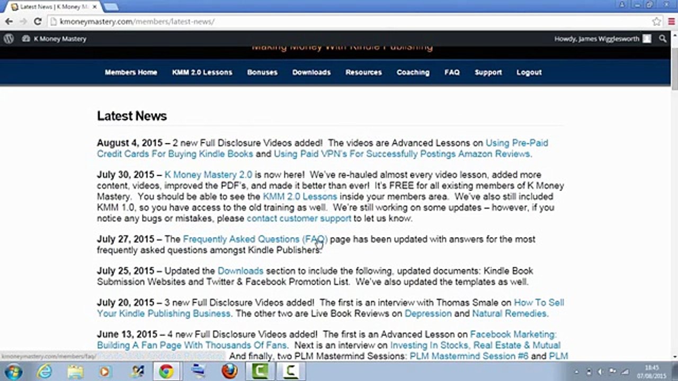Open the taskbar icon between Chrome and Firefox
Image resolution: width=678 pixels, height=381 pixels.
click(x=199, y=371)
